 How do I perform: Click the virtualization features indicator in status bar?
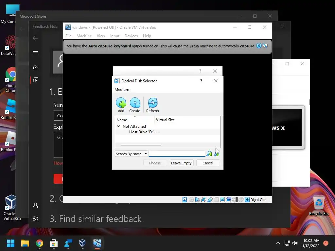click(x=235, y=200)
